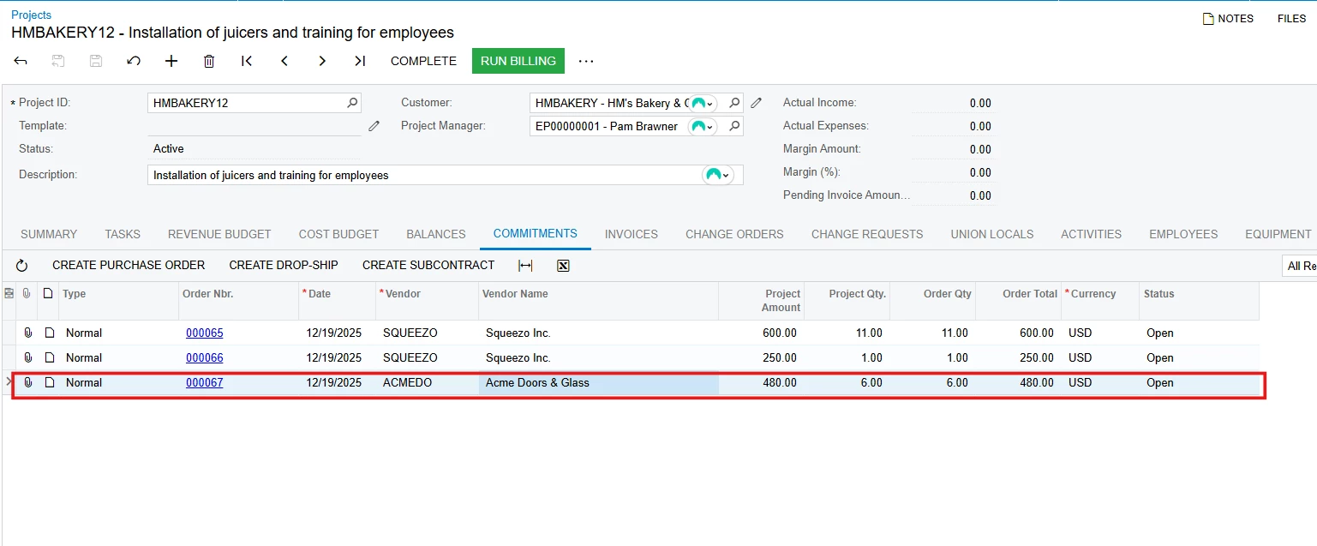Select Acme Doors & Glass cell
1317x546 pixels.
[x=599, y=383]
